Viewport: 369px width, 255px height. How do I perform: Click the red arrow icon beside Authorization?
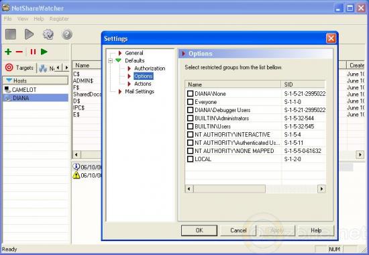pyautogui.click(x=129, y=68)
